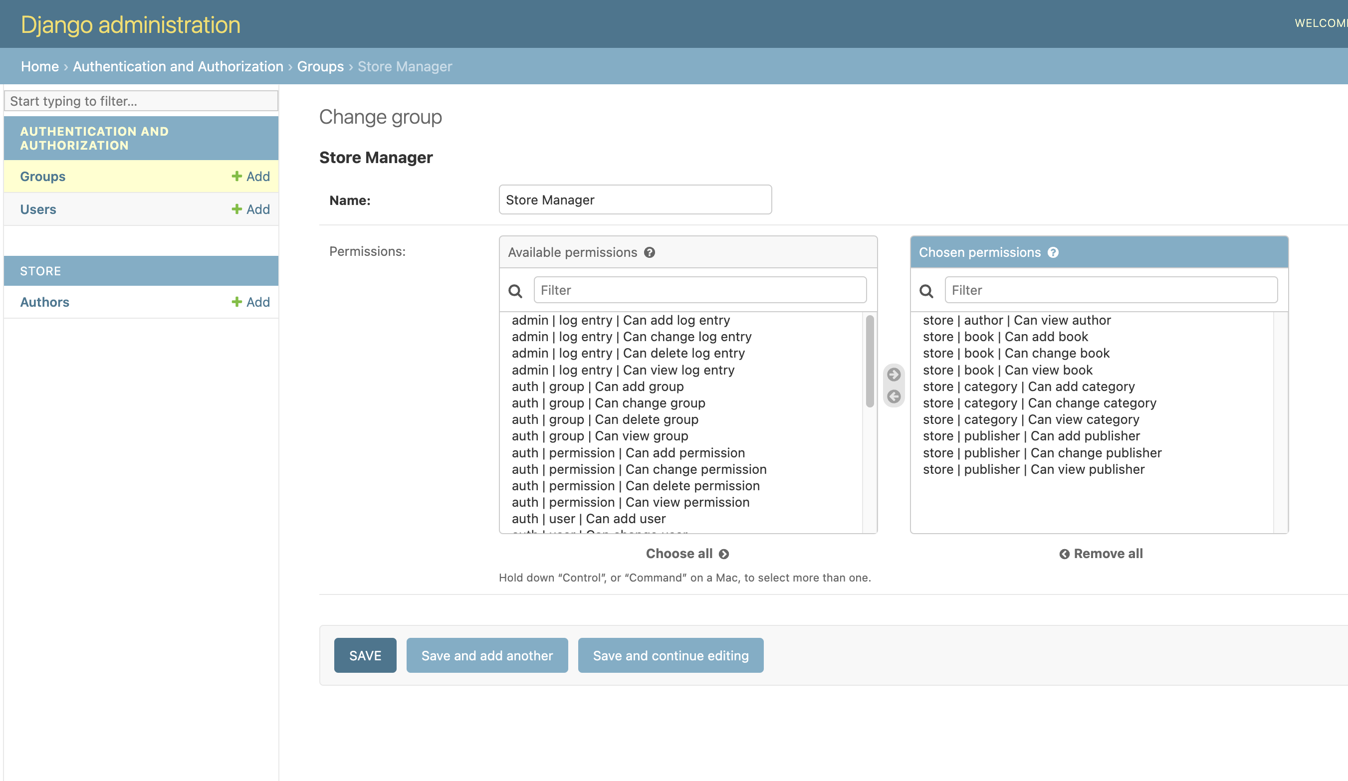Image resolution: width=1348 pixels, height=781 pixels.
Task: Click the 'Choose all' right arrow icon
Action: point(724,553)
